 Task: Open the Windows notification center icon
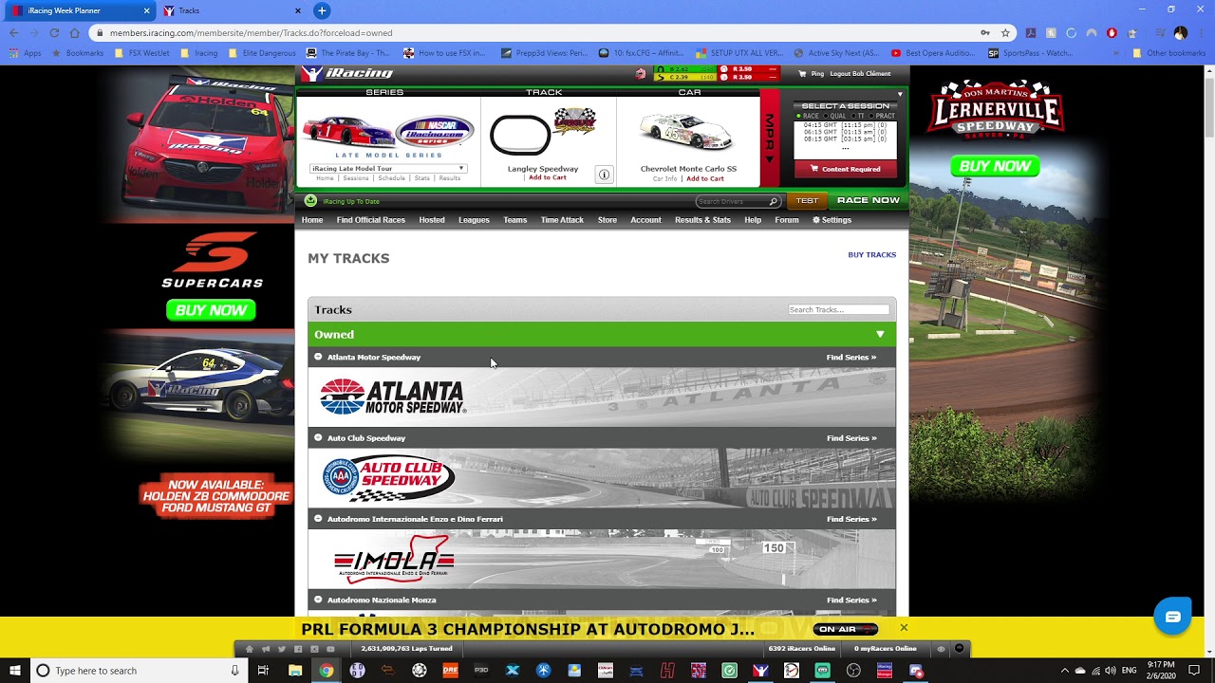(1194, 671)
